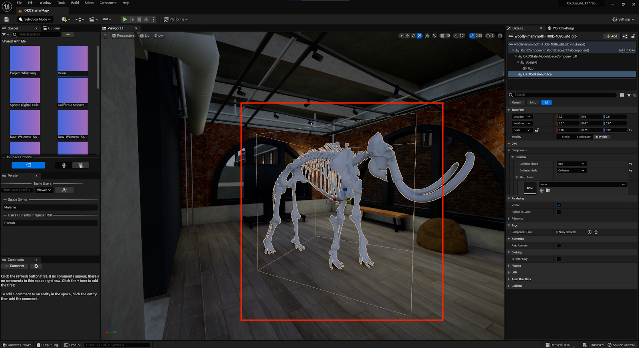The width and height of the screenshot is (639, 348).
Task: Open the Collision Shape Box dropdown
Action: coord(572,164)
